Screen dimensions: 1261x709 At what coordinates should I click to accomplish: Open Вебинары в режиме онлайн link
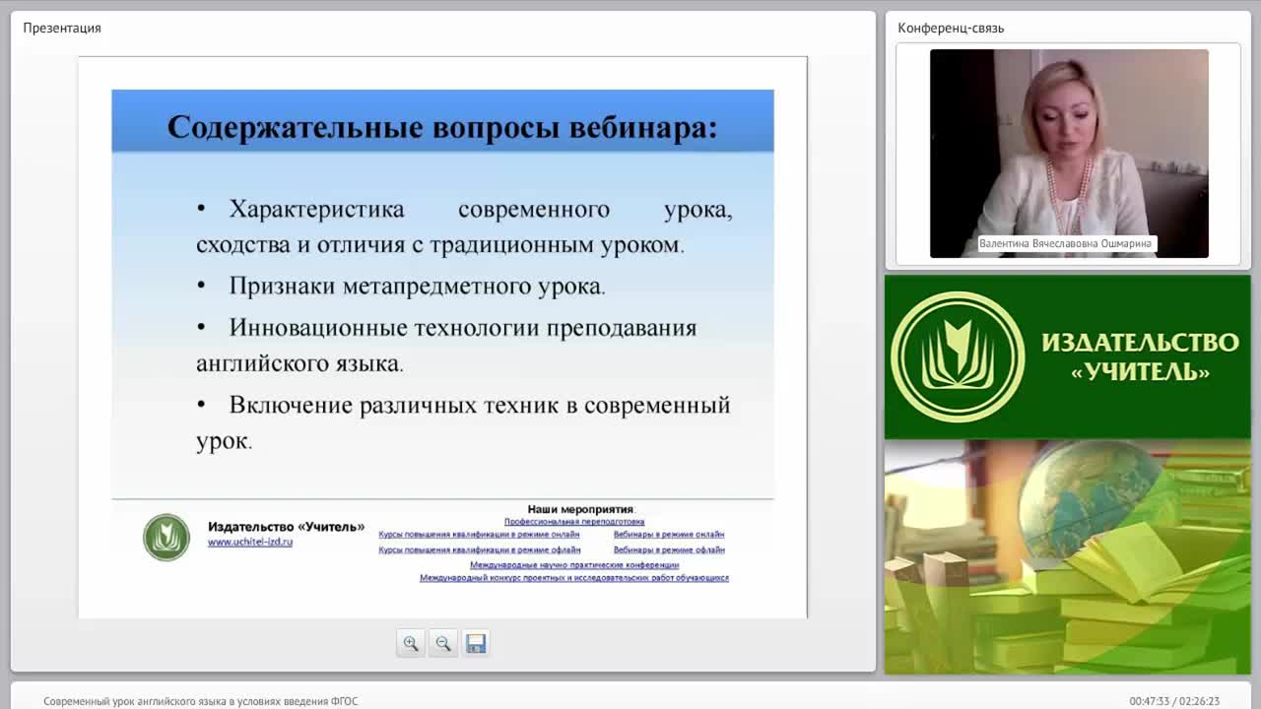(669, 535)
